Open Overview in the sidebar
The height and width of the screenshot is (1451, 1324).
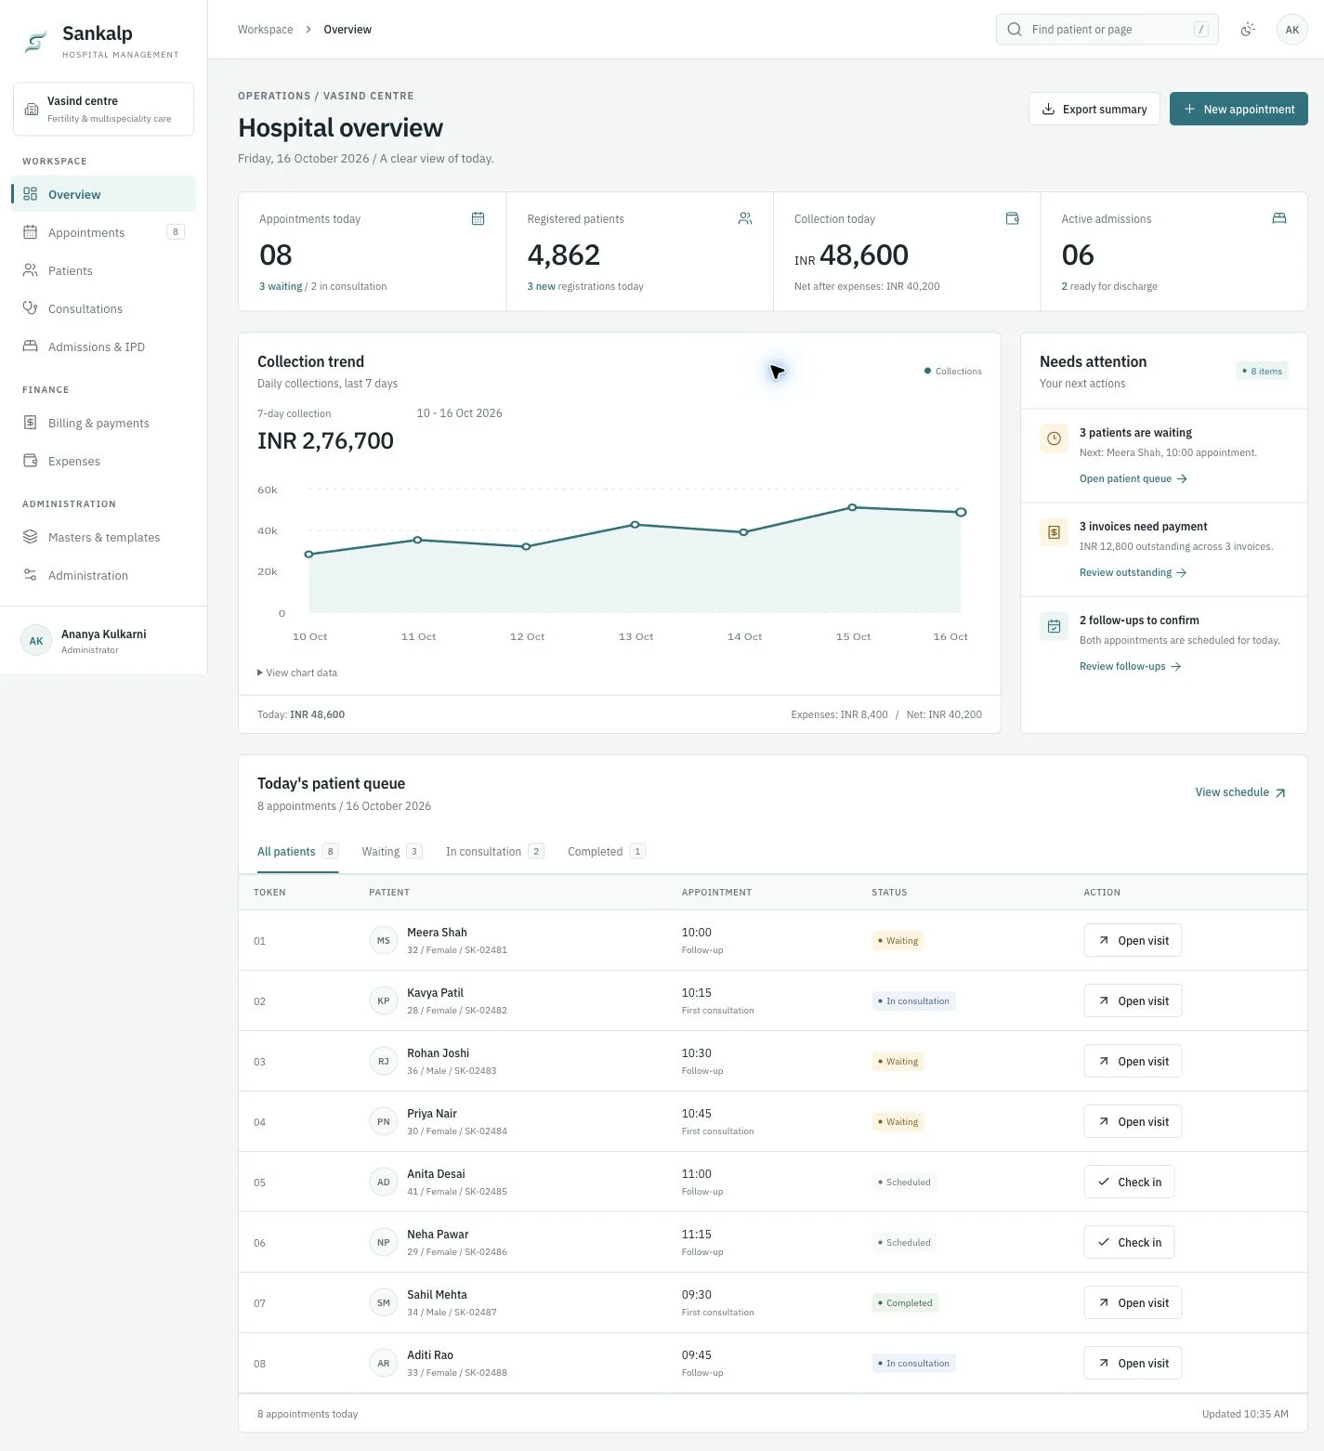103,194
